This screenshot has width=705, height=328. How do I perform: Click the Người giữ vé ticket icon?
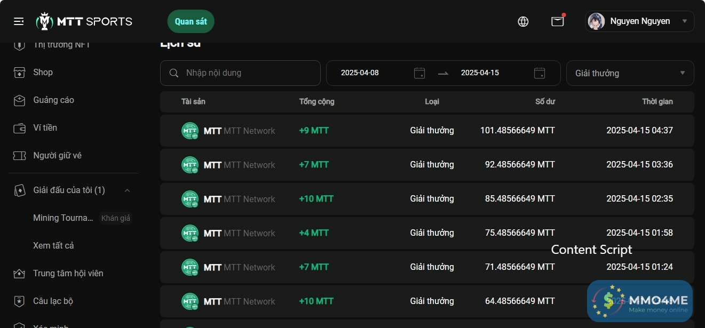coord(20,156)
